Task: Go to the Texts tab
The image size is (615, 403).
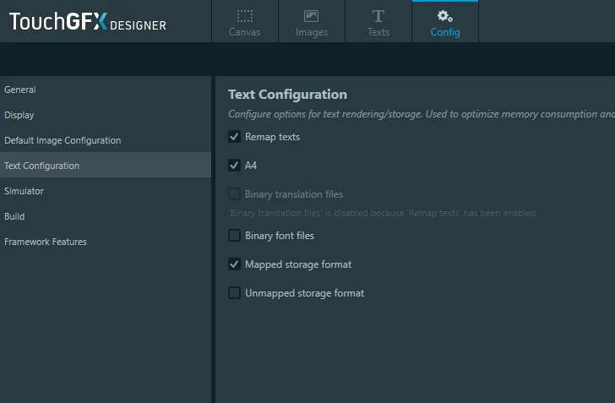Action: (378, 21)
